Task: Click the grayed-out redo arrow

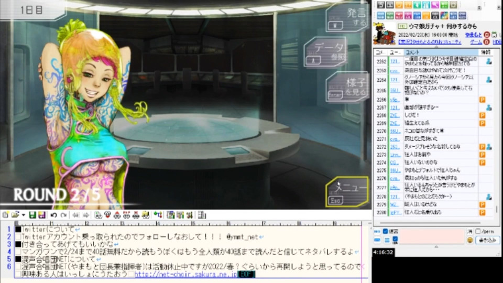Action: pyautogui.click(x=63, y=215)
